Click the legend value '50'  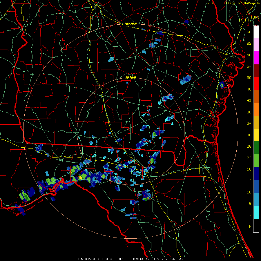[249, 78]
